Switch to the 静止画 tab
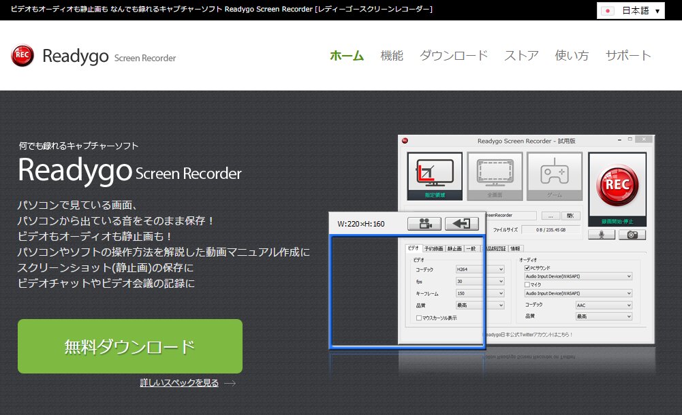Screen dimensions: 682x415 [454, 249]
